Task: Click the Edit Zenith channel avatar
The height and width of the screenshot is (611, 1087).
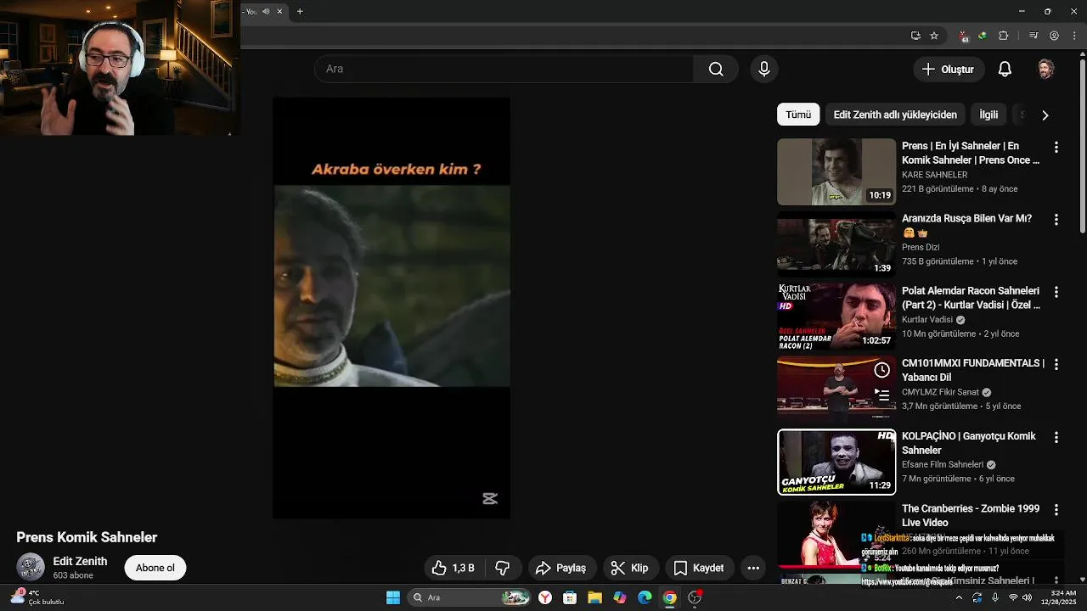Action: tap(31, 567)
